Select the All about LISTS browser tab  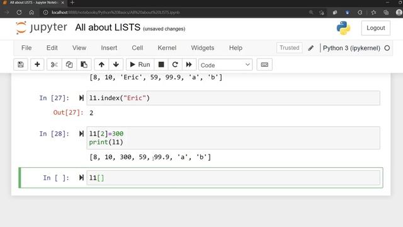coord(33,3)
